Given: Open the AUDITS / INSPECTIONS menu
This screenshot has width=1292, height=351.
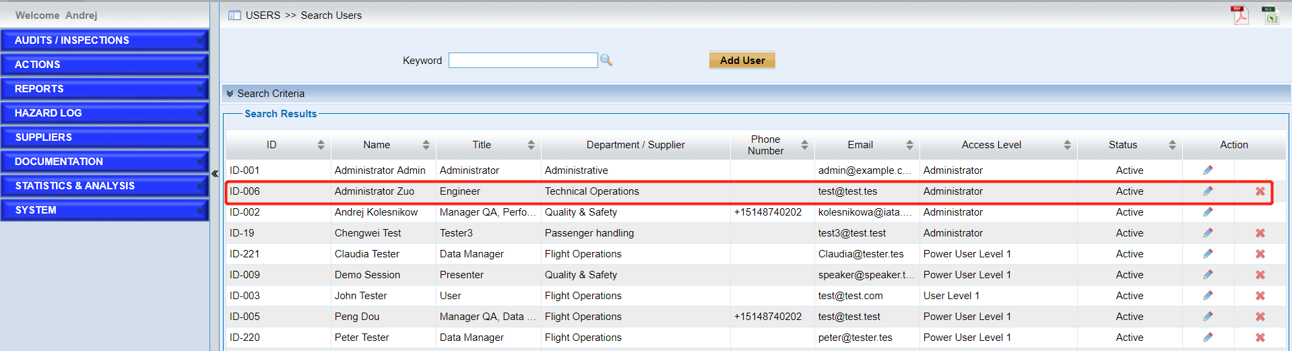Looking at the screenshot, I should [104, 40].
